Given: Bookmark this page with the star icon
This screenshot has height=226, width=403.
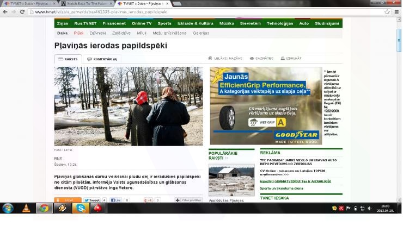Looking at the screenshot, I should click(387, 11).
